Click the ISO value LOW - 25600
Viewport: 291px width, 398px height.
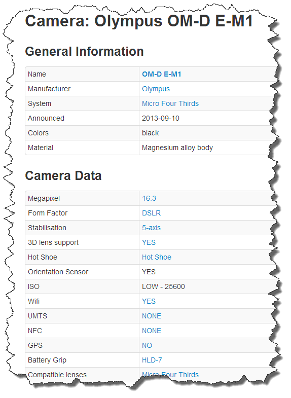click(163, 286)
